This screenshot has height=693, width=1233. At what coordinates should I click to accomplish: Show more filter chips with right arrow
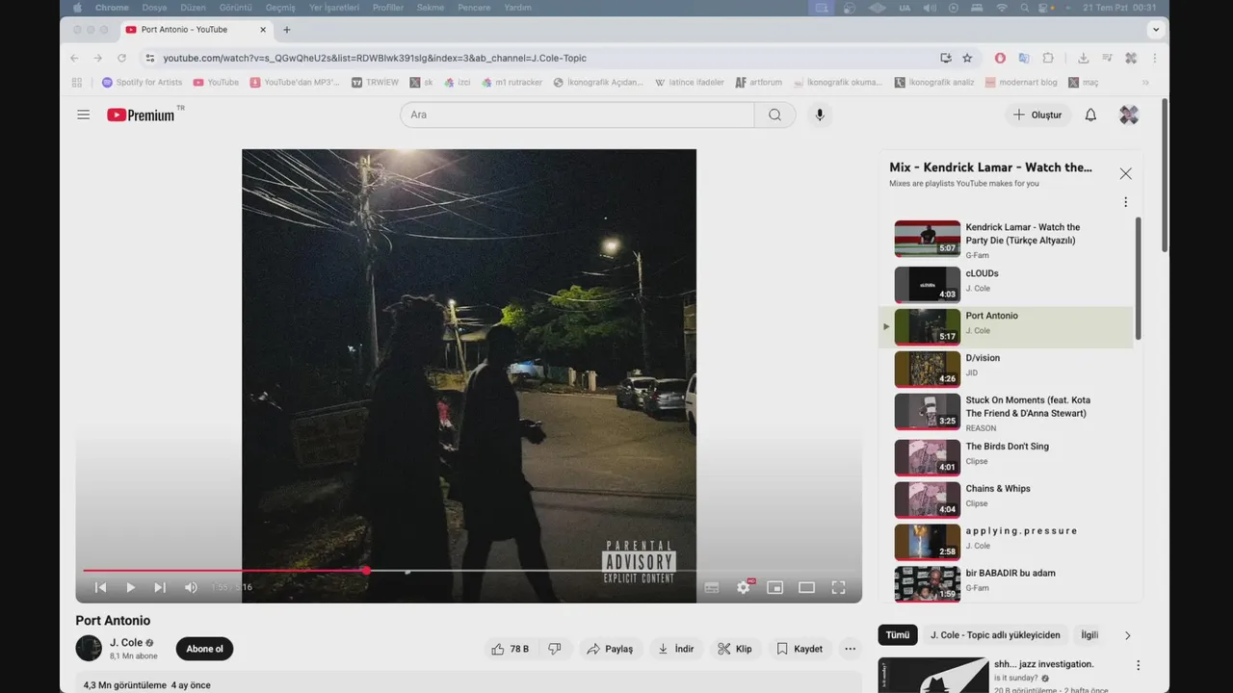[1127, 635]
